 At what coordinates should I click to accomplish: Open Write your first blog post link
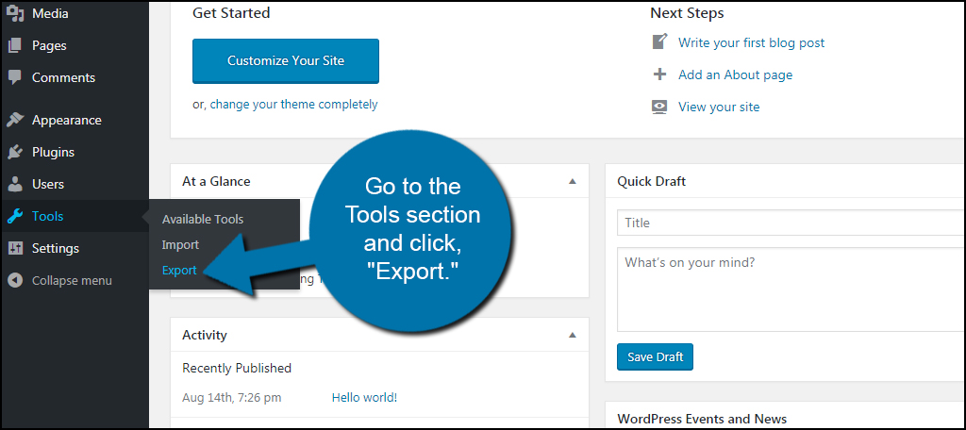752,42
